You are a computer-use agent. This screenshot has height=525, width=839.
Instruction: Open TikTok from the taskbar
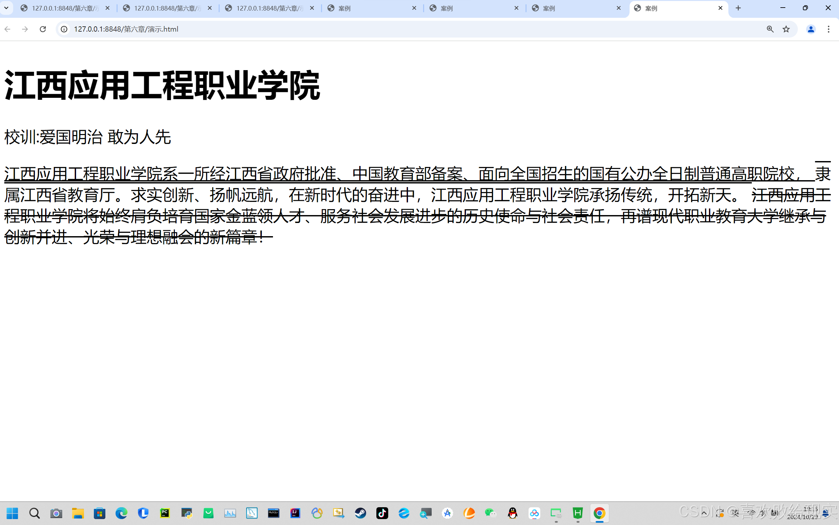click(382, 513)
